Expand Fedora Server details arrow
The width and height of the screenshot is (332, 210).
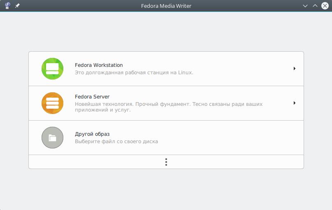click(x=294, y=103)
